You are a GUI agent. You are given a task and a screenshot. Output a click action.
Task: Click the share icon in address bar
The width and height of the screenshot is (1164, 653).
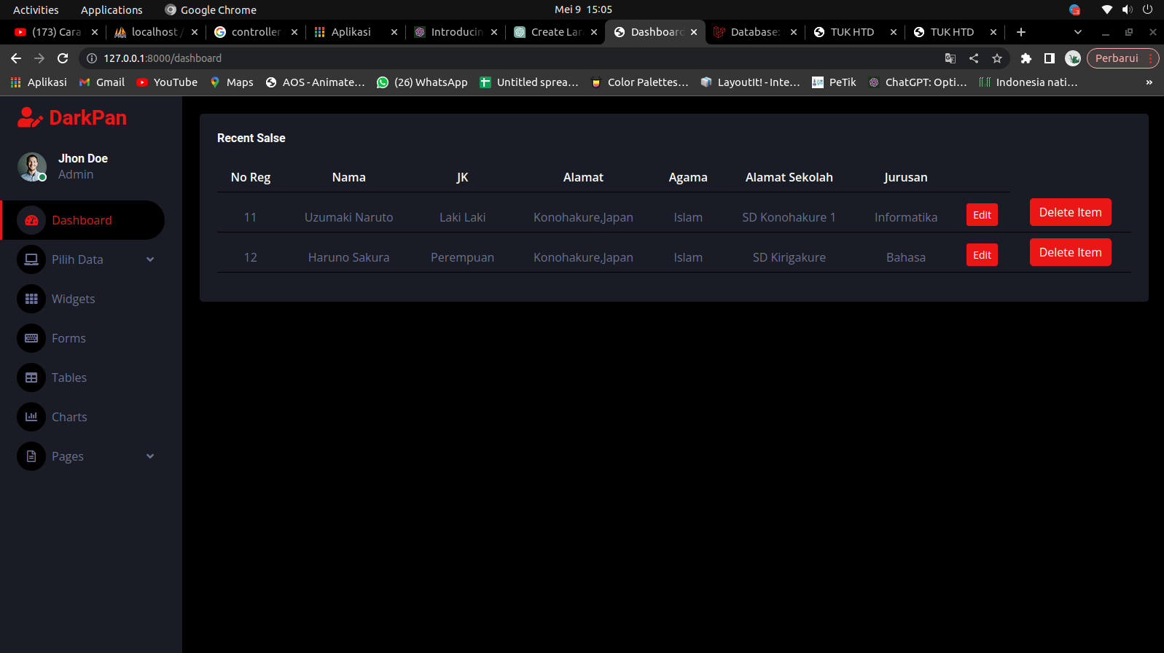pyautogui.click(x=974, y=58)
